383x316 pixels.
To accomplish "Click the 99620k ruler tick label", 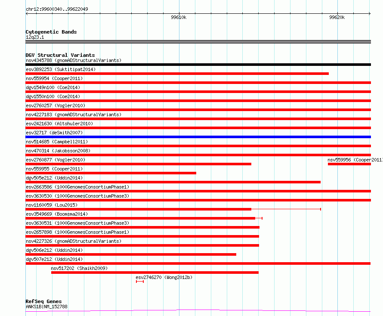I will [x=337, y=17].
